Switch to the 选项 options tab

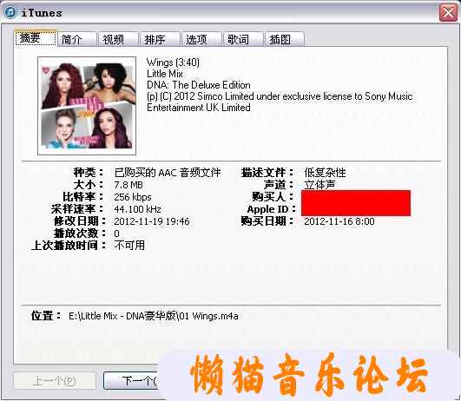click(201, 39)
